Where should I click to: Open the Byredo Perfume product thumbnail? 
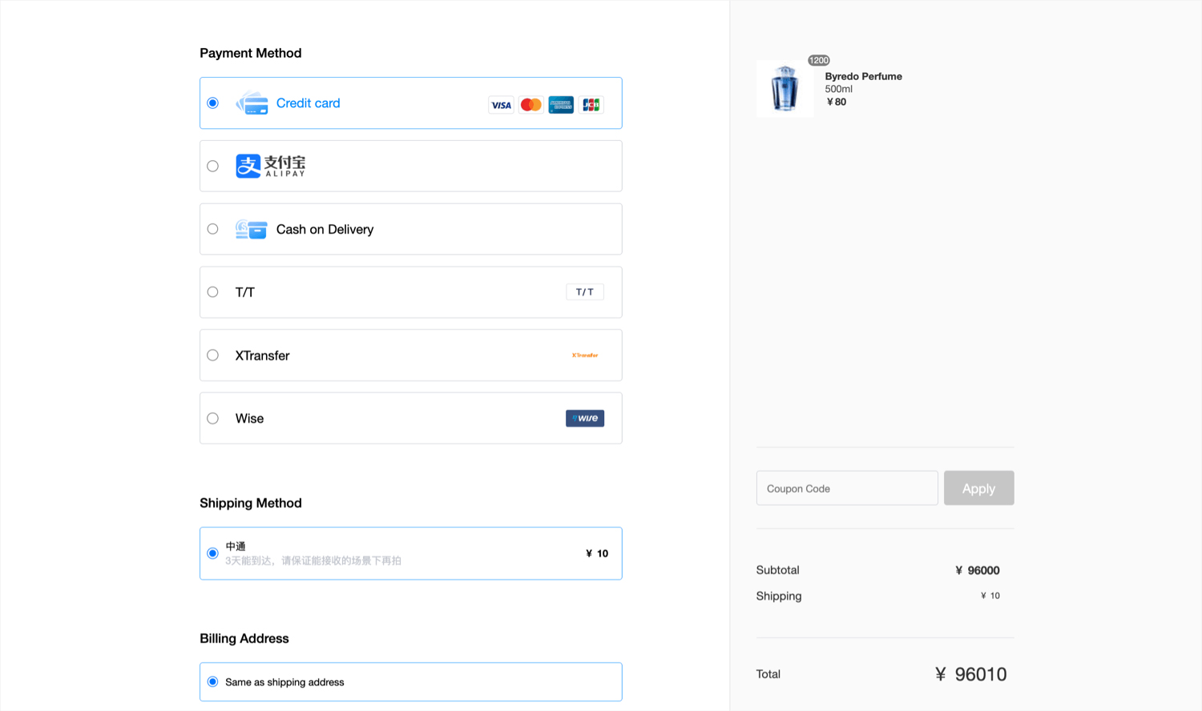785,89
